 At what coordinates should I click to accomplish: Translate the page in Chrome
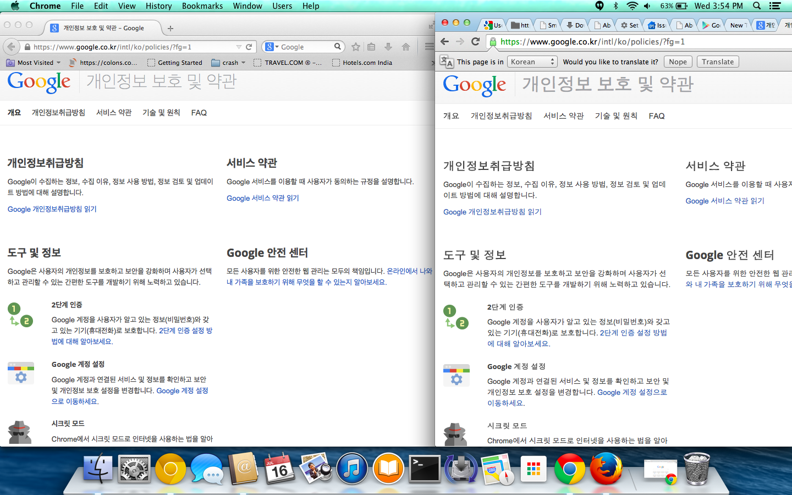tap(718, 62)
